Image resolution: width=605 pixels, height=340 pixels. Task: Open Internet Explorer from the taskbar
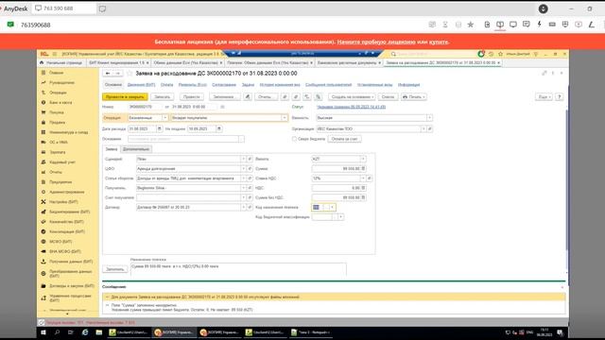[x=85, y=332]
